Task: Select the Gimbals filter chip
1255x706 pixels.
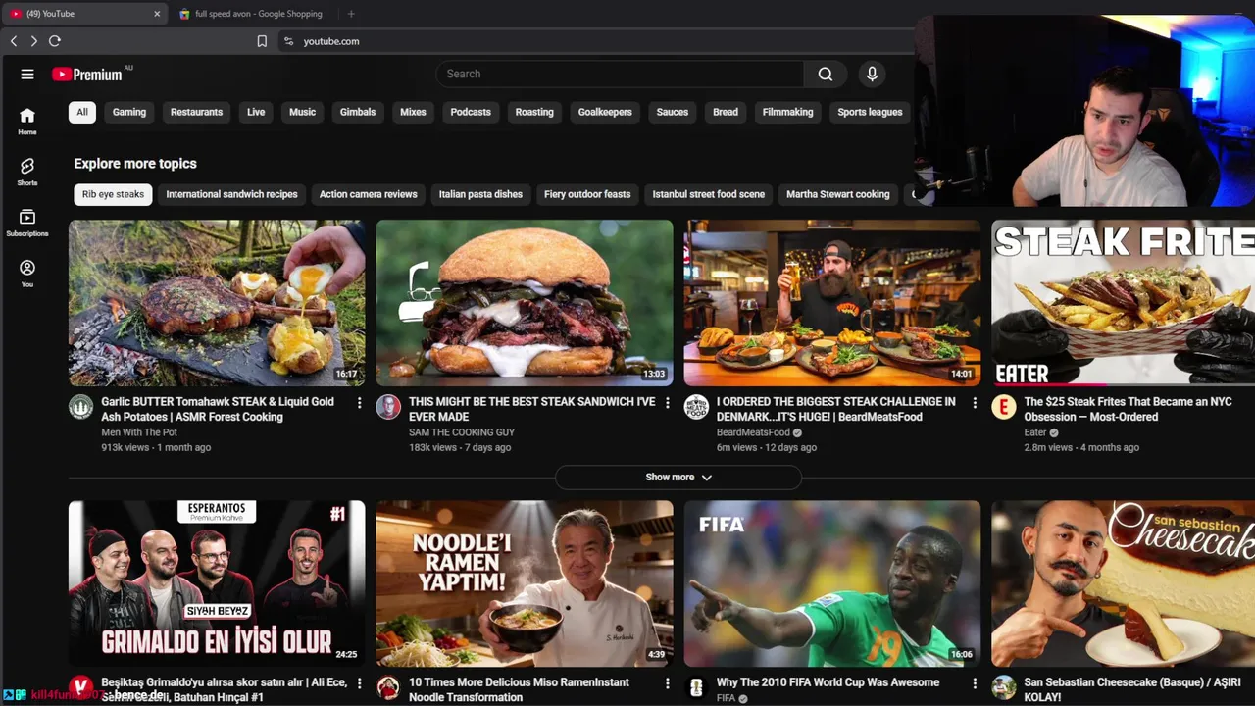Action: click(x=358, y=112)
